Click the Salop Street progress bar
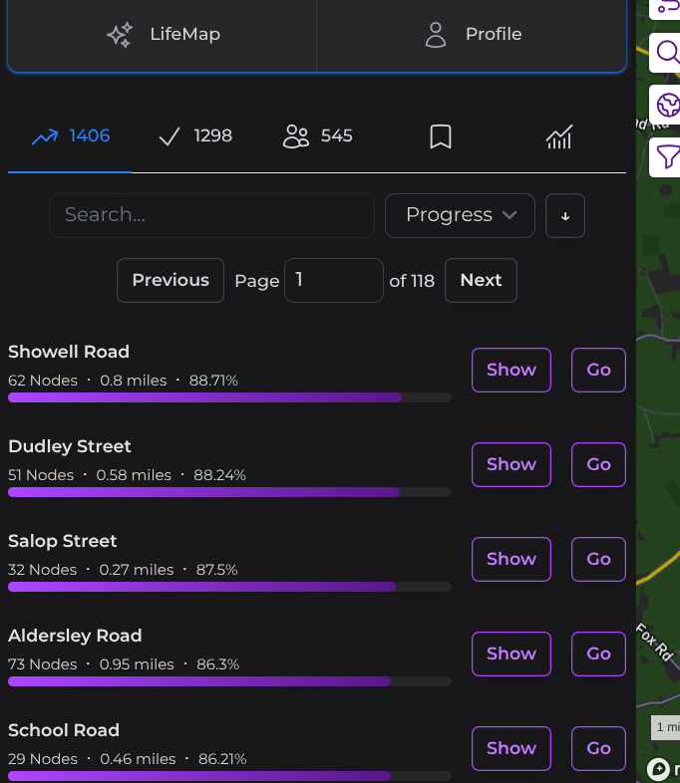This screenshot has height=783, width=680. tap(229, 587)
